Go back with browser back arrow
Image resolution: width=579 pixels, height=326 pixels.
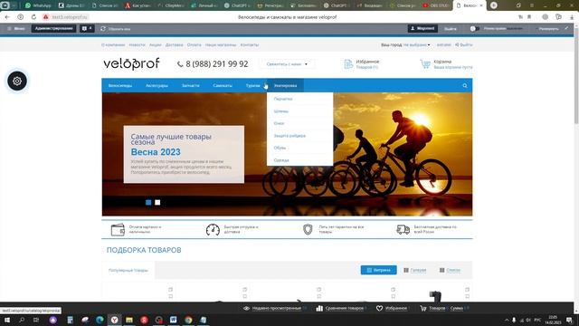(7, 17)
